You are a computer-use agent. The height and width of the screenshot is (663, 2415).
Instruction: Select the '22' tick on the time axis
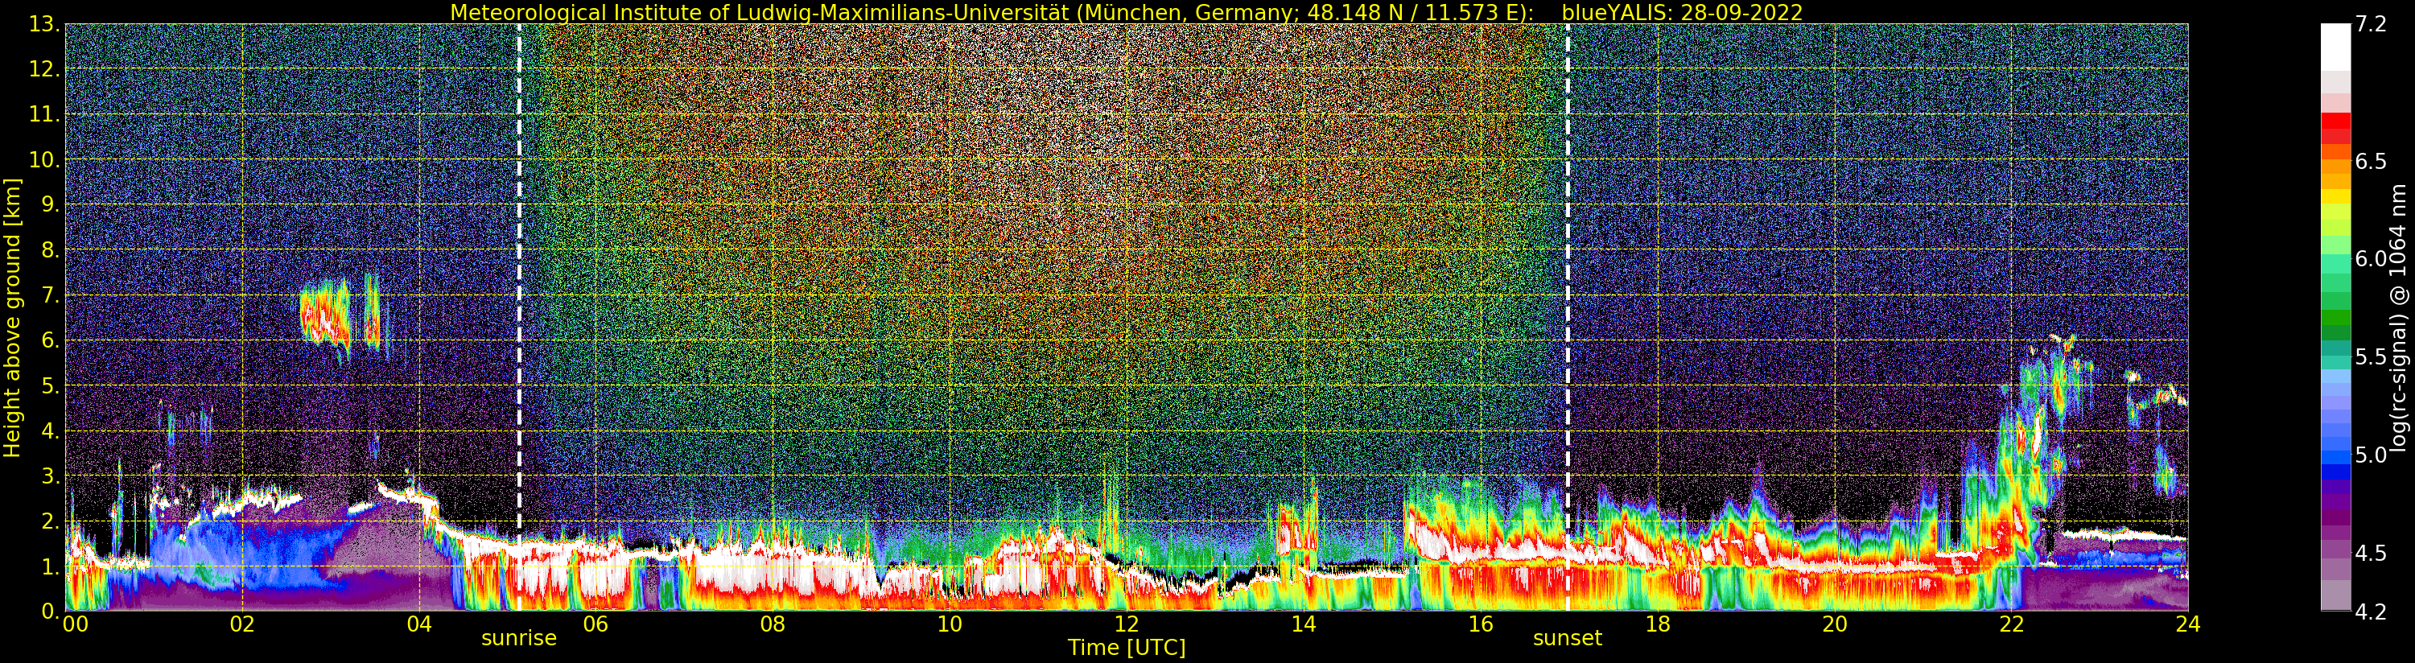(2011, 624)
